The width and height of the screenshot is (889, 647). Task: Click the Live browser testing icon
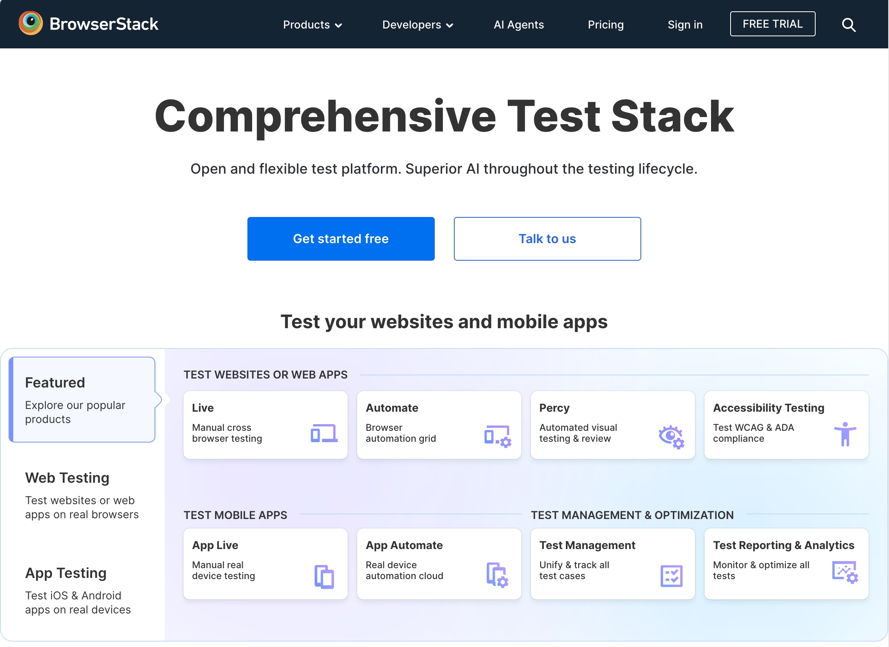(x=324, y=434)
